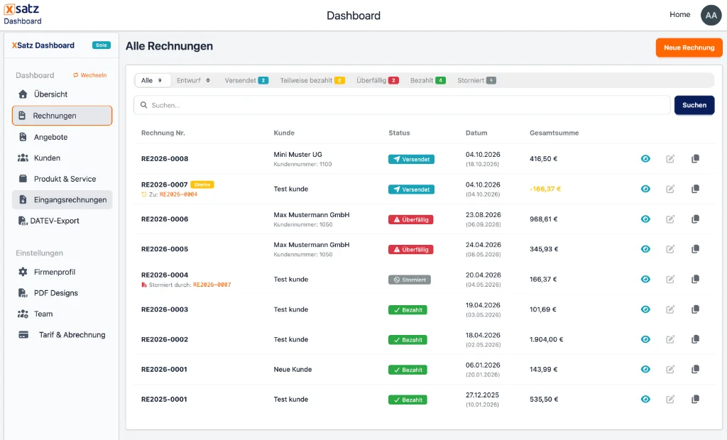Show the Storniert invoices tab
727x440 pixels.
tap(476, 80)
